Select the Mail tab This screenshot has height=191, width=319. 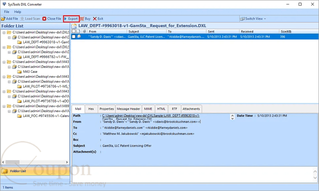click(78, 109)
